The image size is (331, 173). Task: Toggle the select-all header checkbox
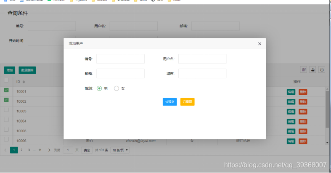(x=6, y=80)
